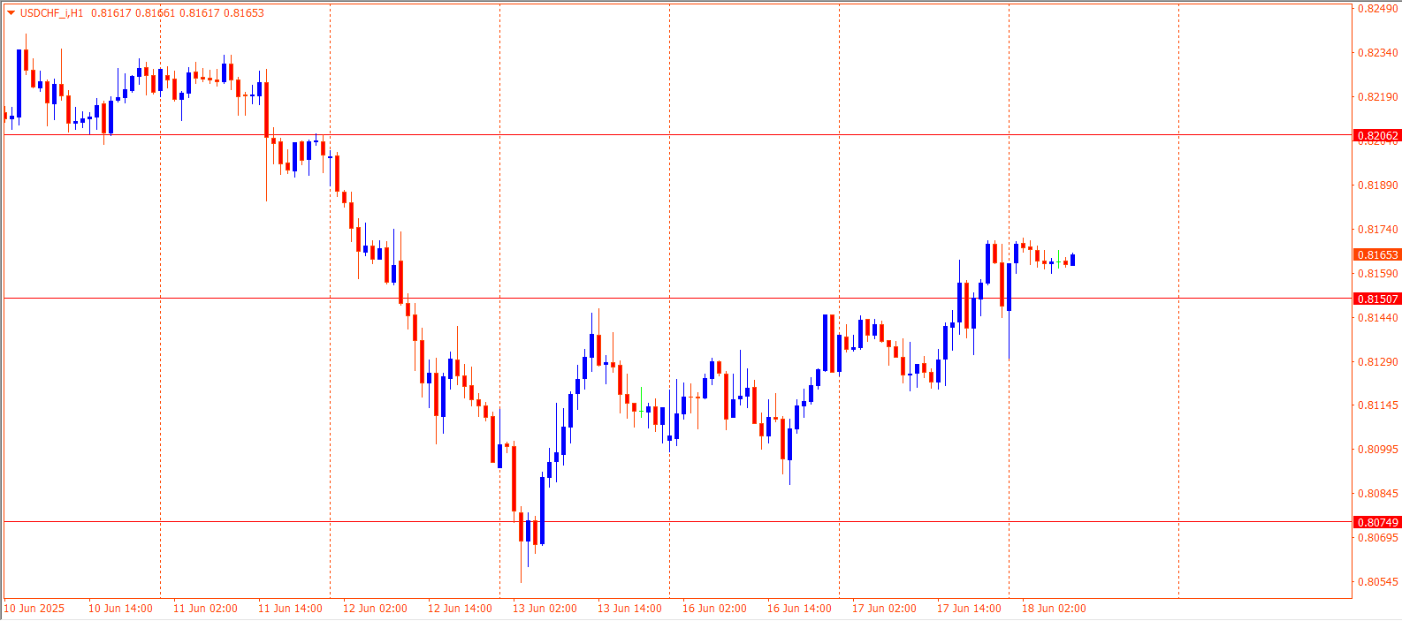Click the 0.81440 price scale value
This screenshot has width=1402, height=621.
click(x=1378, y=318)
